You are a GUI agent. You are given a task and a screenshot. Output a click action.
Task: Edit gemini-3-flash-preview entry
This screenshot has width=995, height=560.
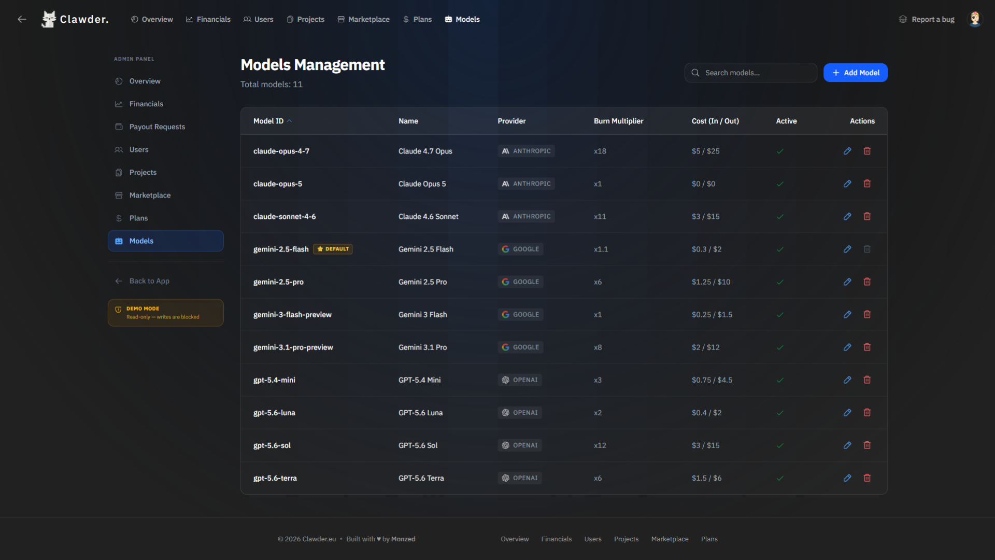(847, 314)
